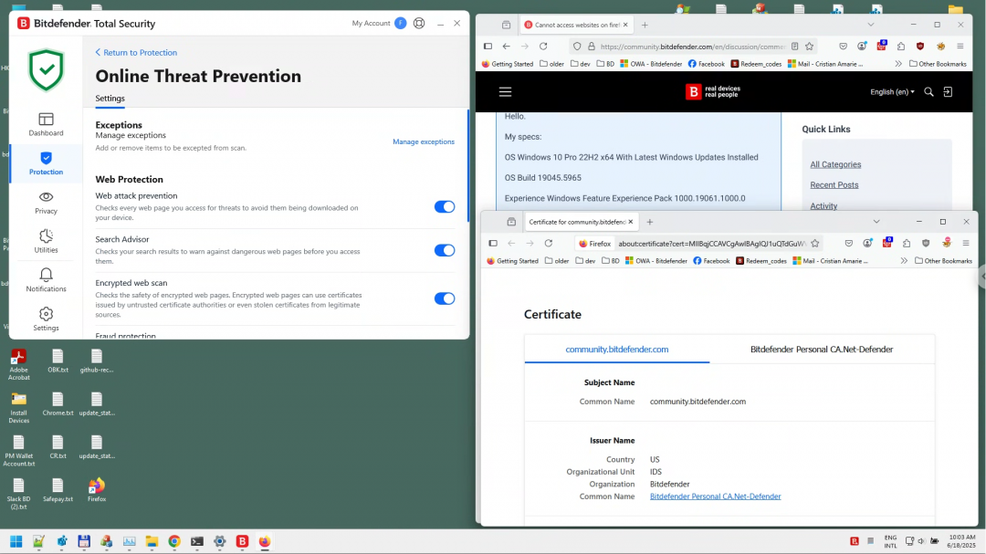The width and height of the screenshot is (986, 554).
Task: List all tabs dropdown in lower Firefox window
Action: coord(876,222)
